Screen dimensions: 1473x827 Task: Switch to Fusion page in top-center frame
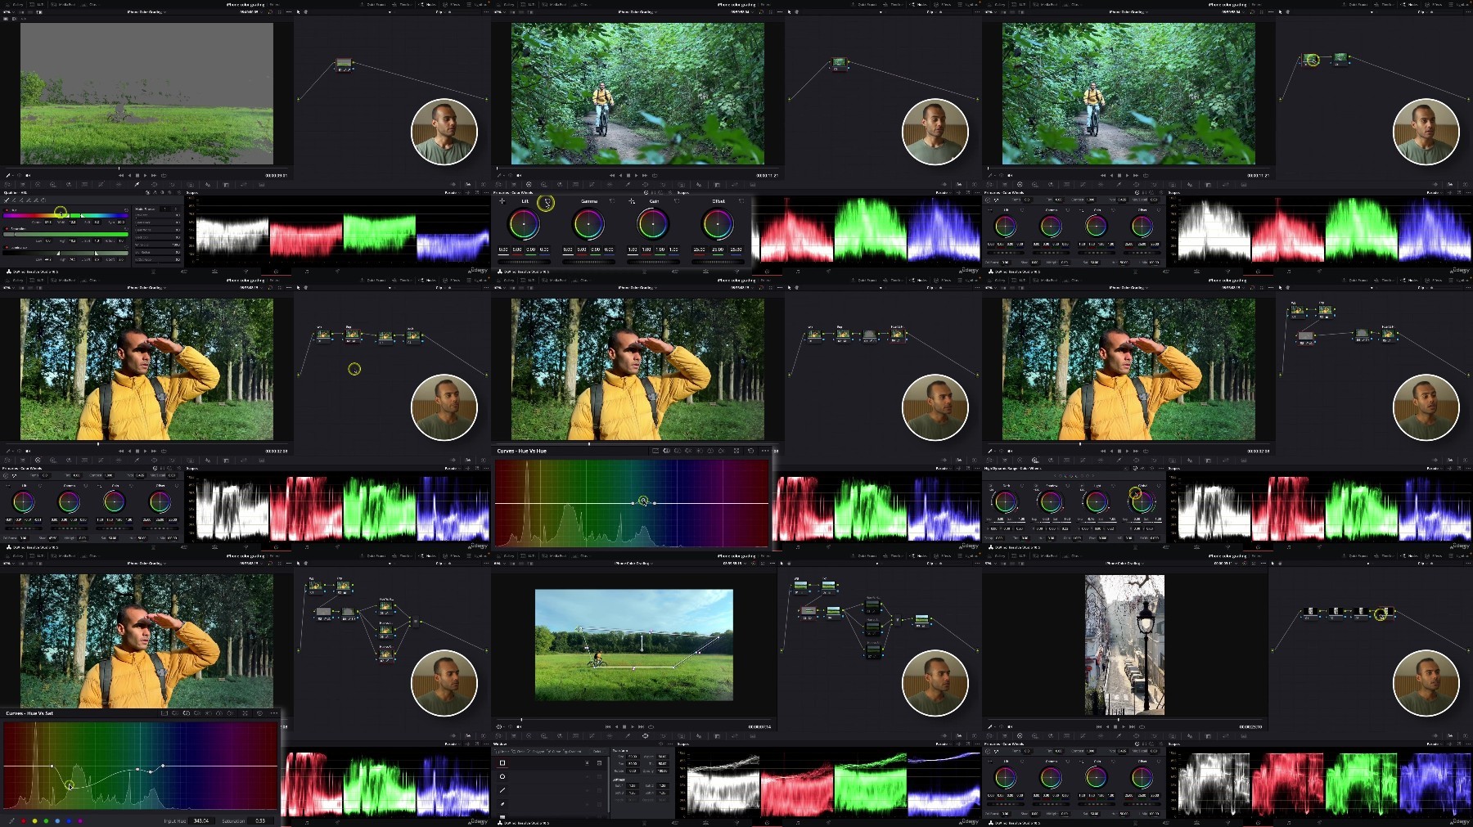pyautogui.click(x=736, y=272)
